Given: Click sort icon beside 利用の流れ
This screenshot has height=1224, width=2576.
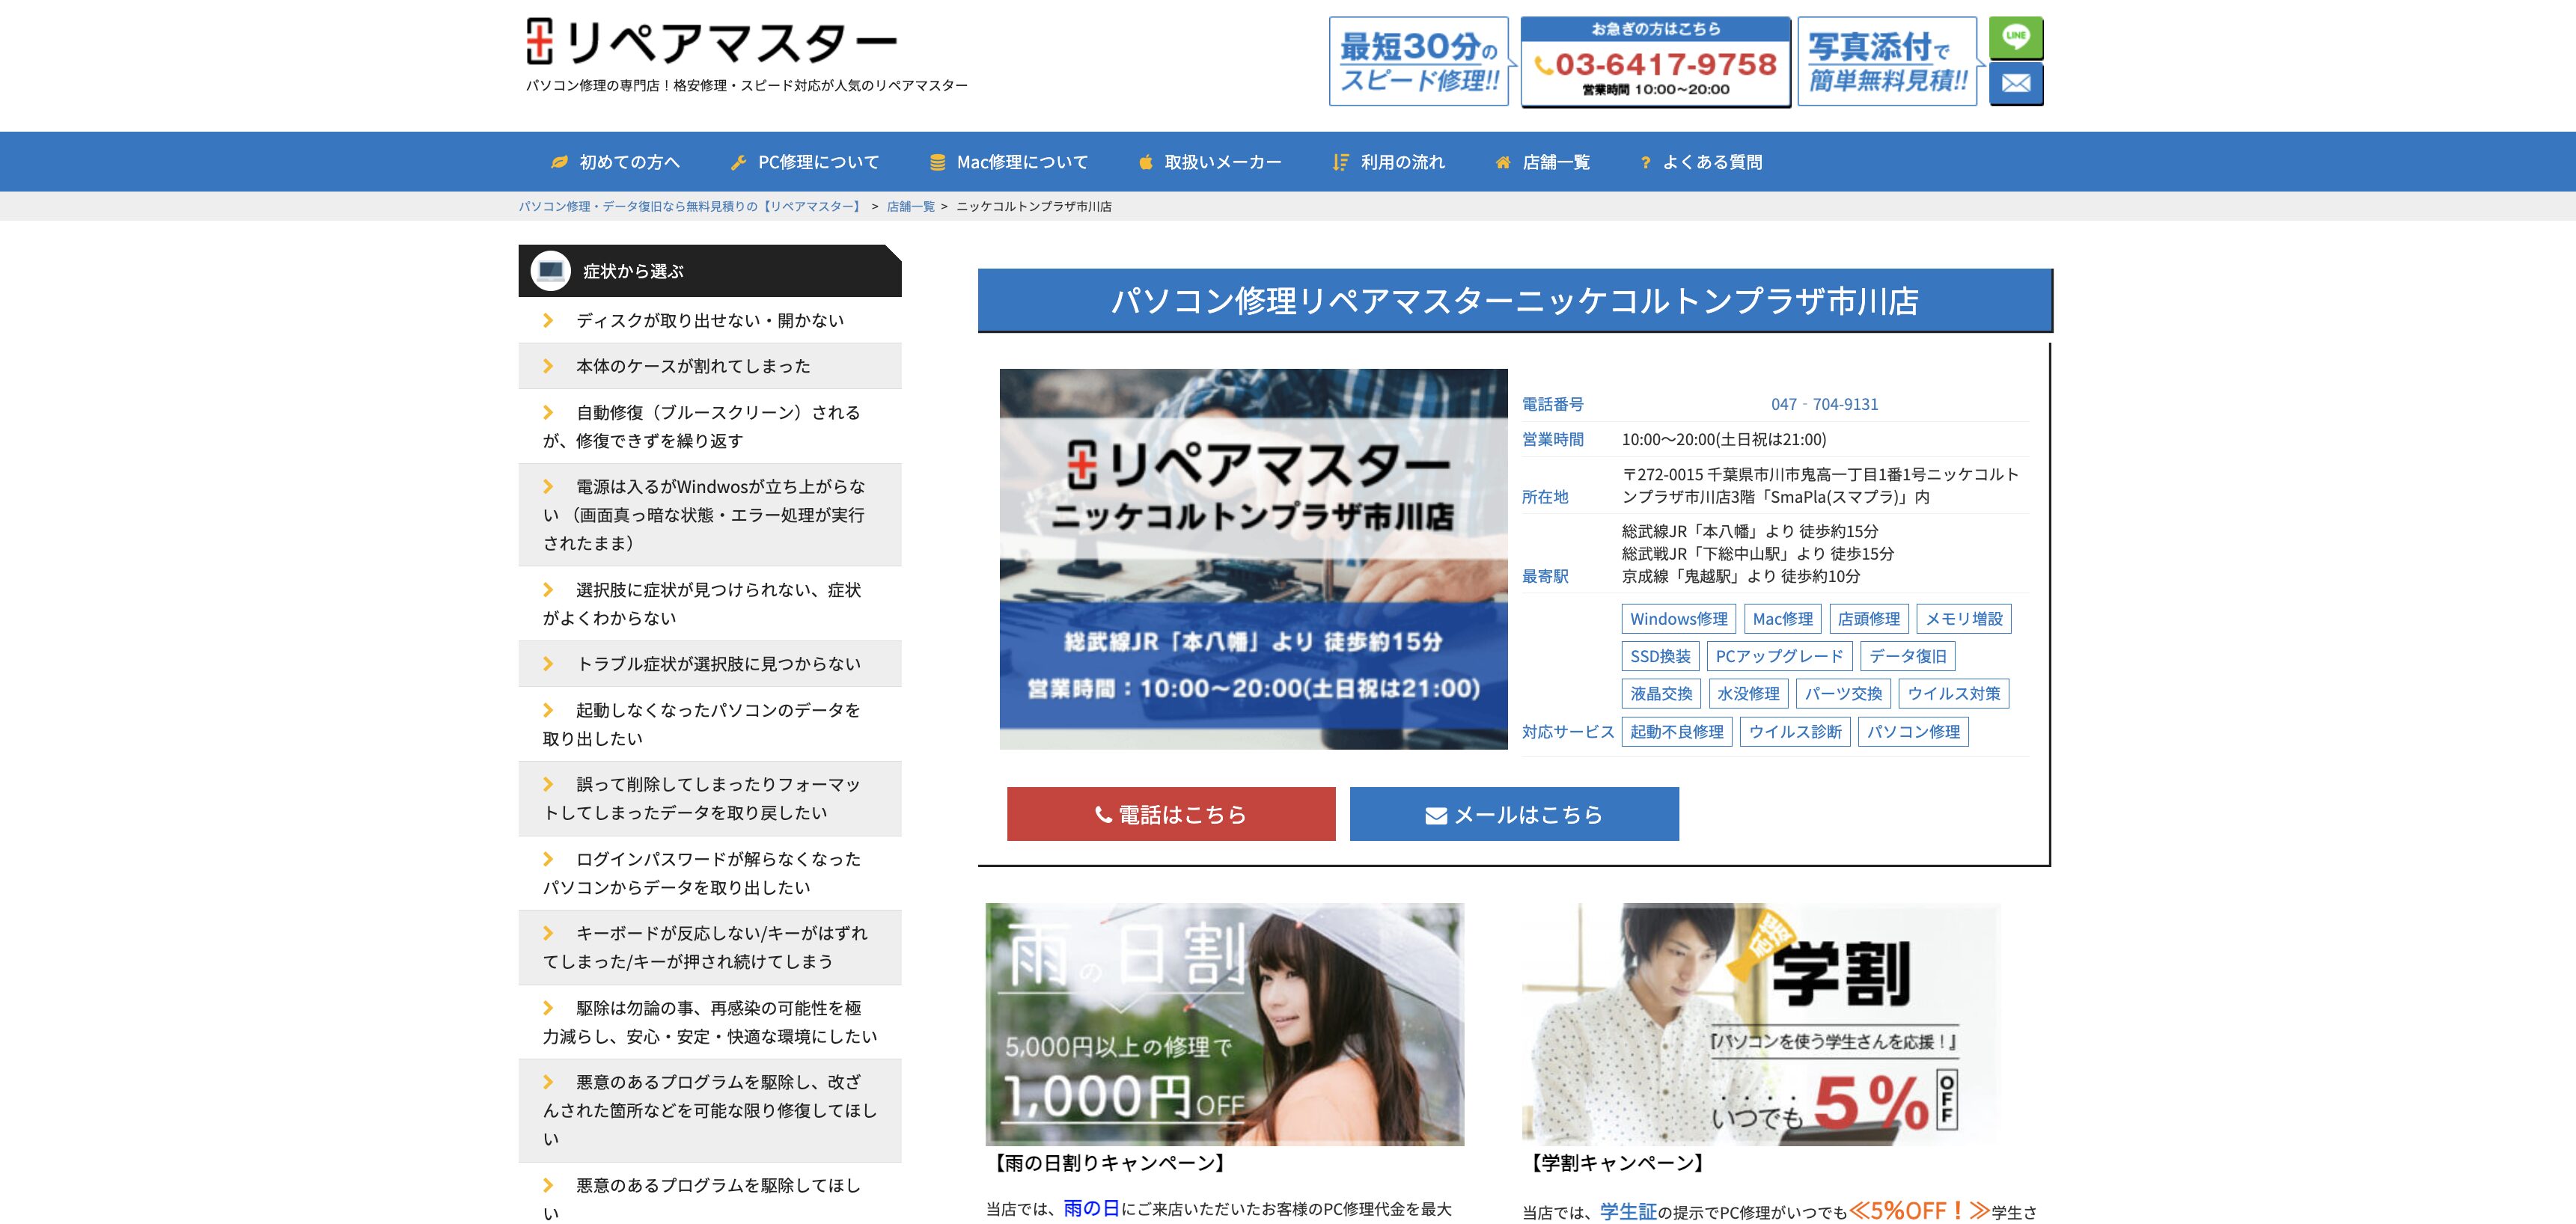Looking at the screenshot, I should coord(1341,162).
